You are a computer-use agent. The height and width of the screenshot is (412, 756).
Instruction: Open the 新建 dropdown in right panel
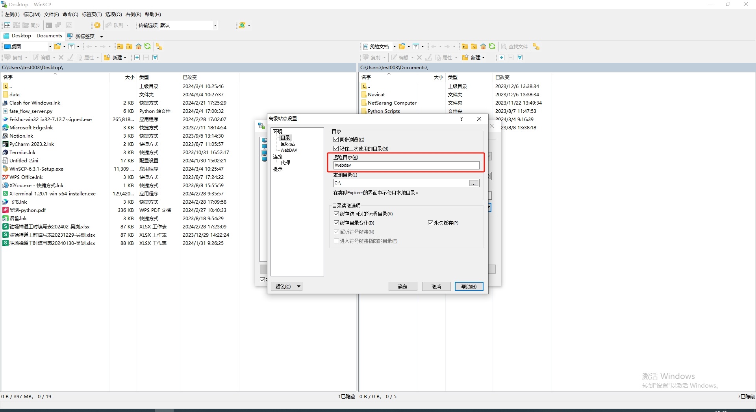[x=476, y=57]
